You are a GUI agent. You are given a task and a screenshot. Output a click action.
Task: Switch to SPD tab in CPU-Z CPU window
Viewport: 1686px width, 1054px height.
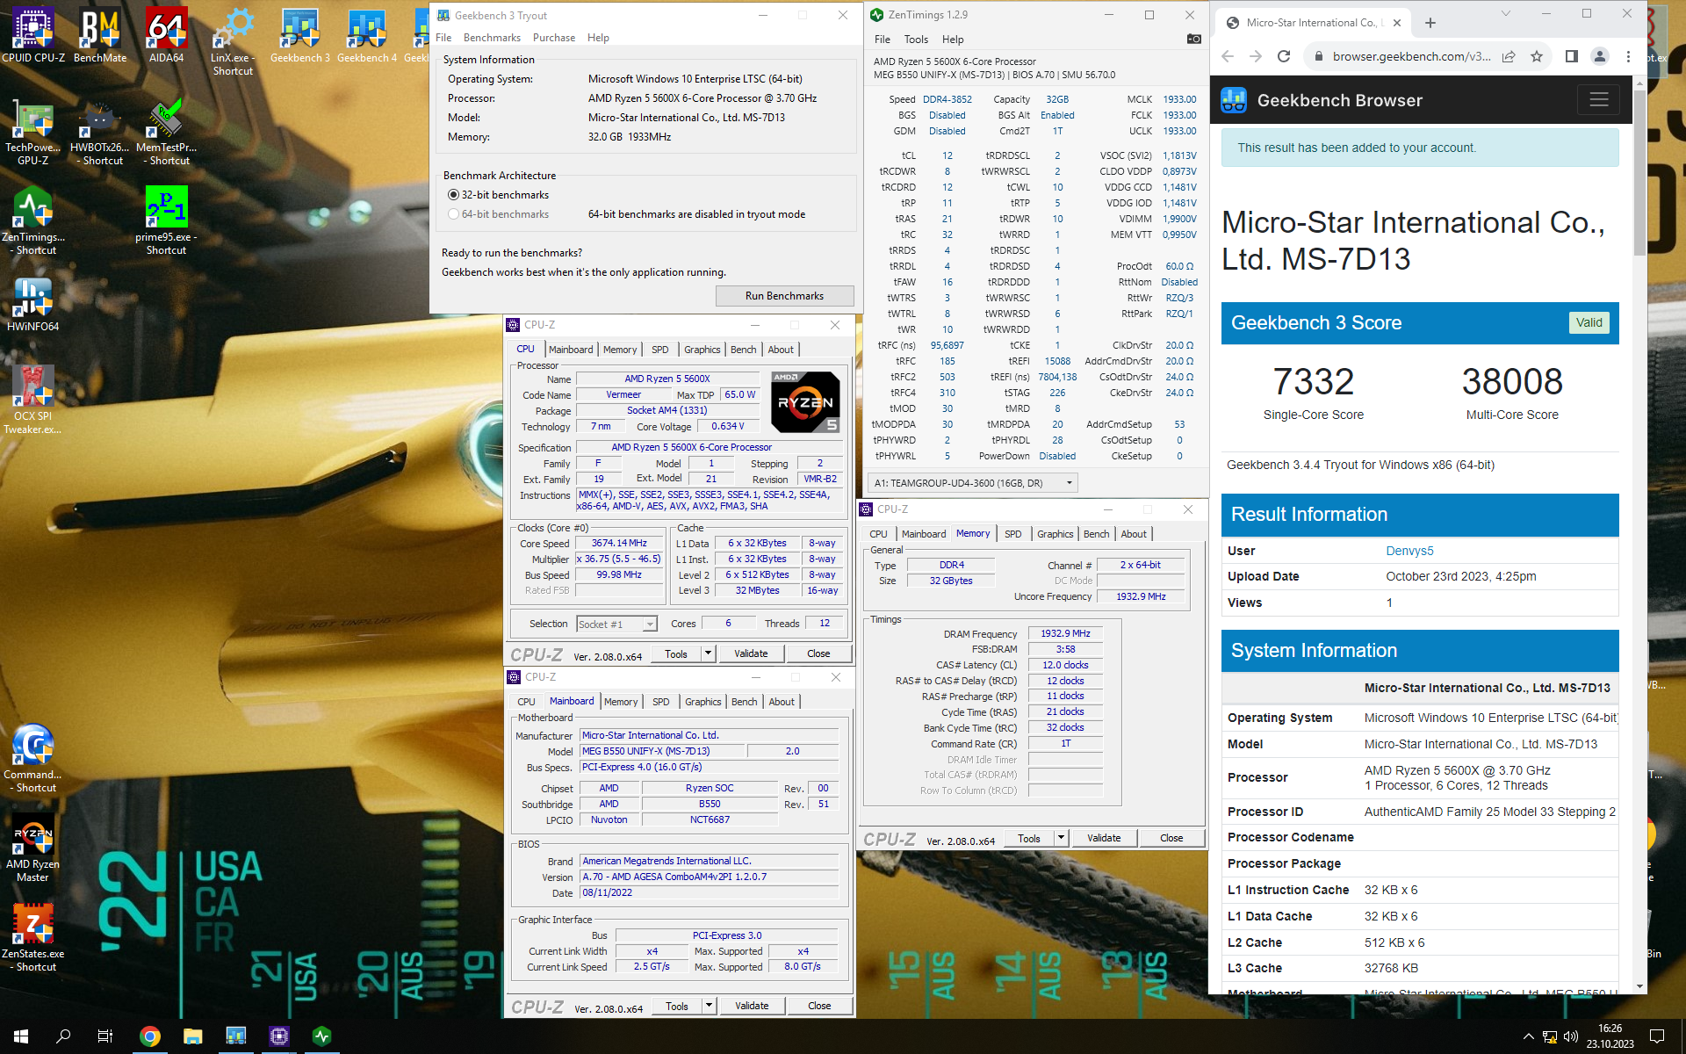660,350
